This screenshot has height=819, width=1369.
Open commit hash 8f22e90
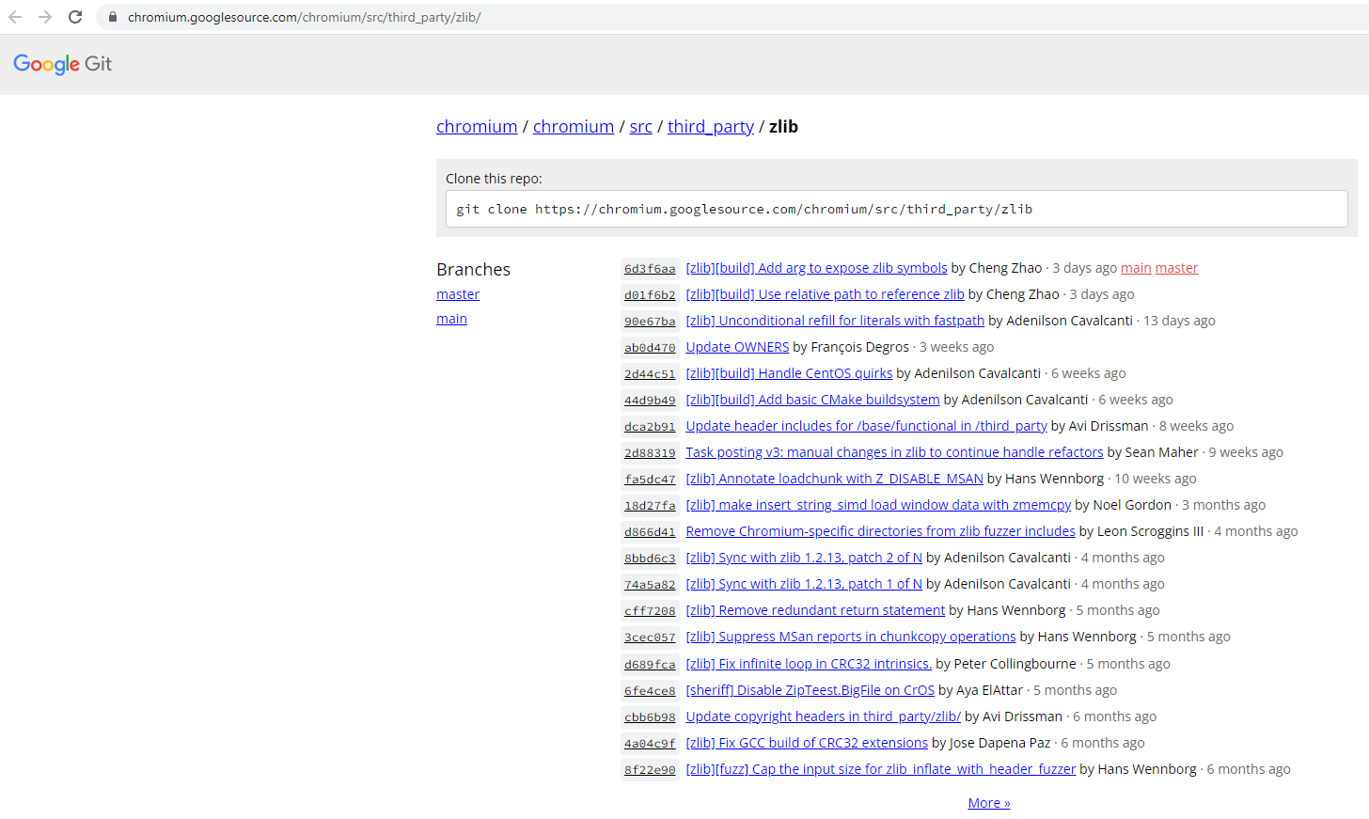click(x=650, y=769)
